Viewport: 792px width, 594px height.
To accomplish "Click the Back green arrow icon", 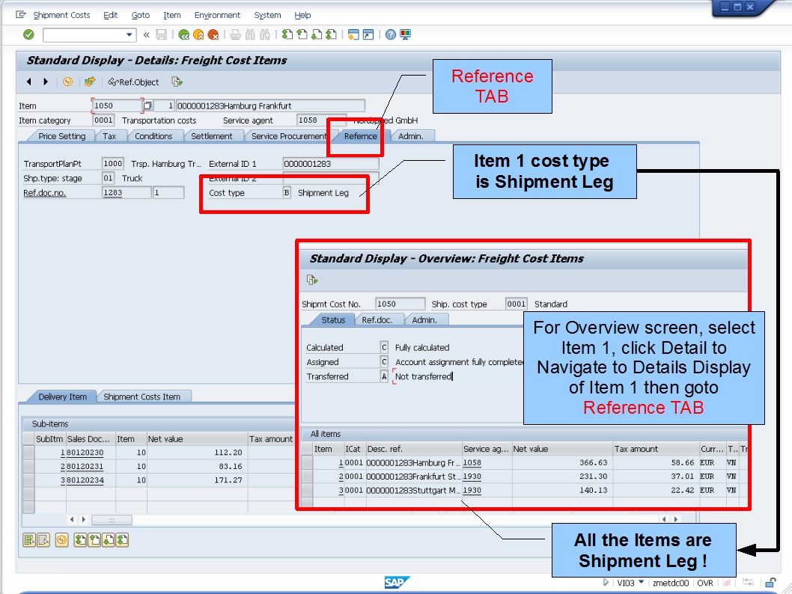I will 184,34.
